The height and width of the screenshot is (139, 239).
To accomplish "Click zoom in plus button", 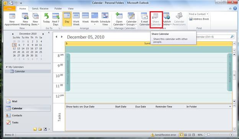I will pos(231,135).
